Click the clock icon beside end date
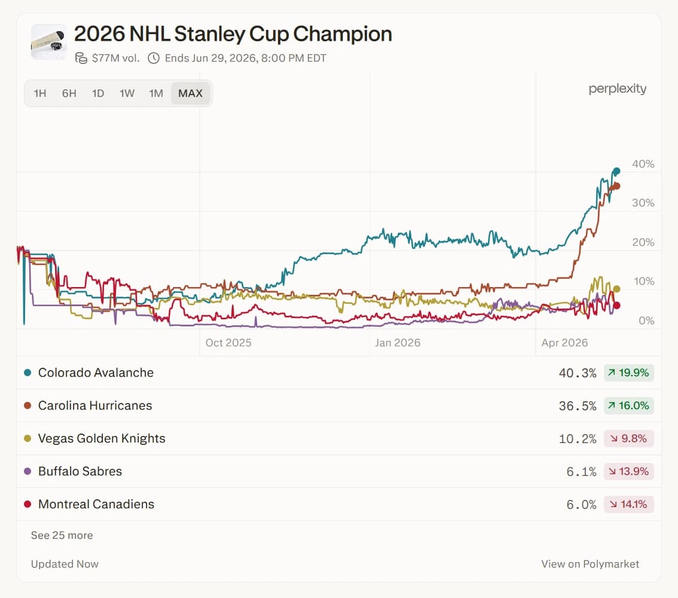This screenshot has width=678, height=598. pyautogui.click(x=154, y=58)
